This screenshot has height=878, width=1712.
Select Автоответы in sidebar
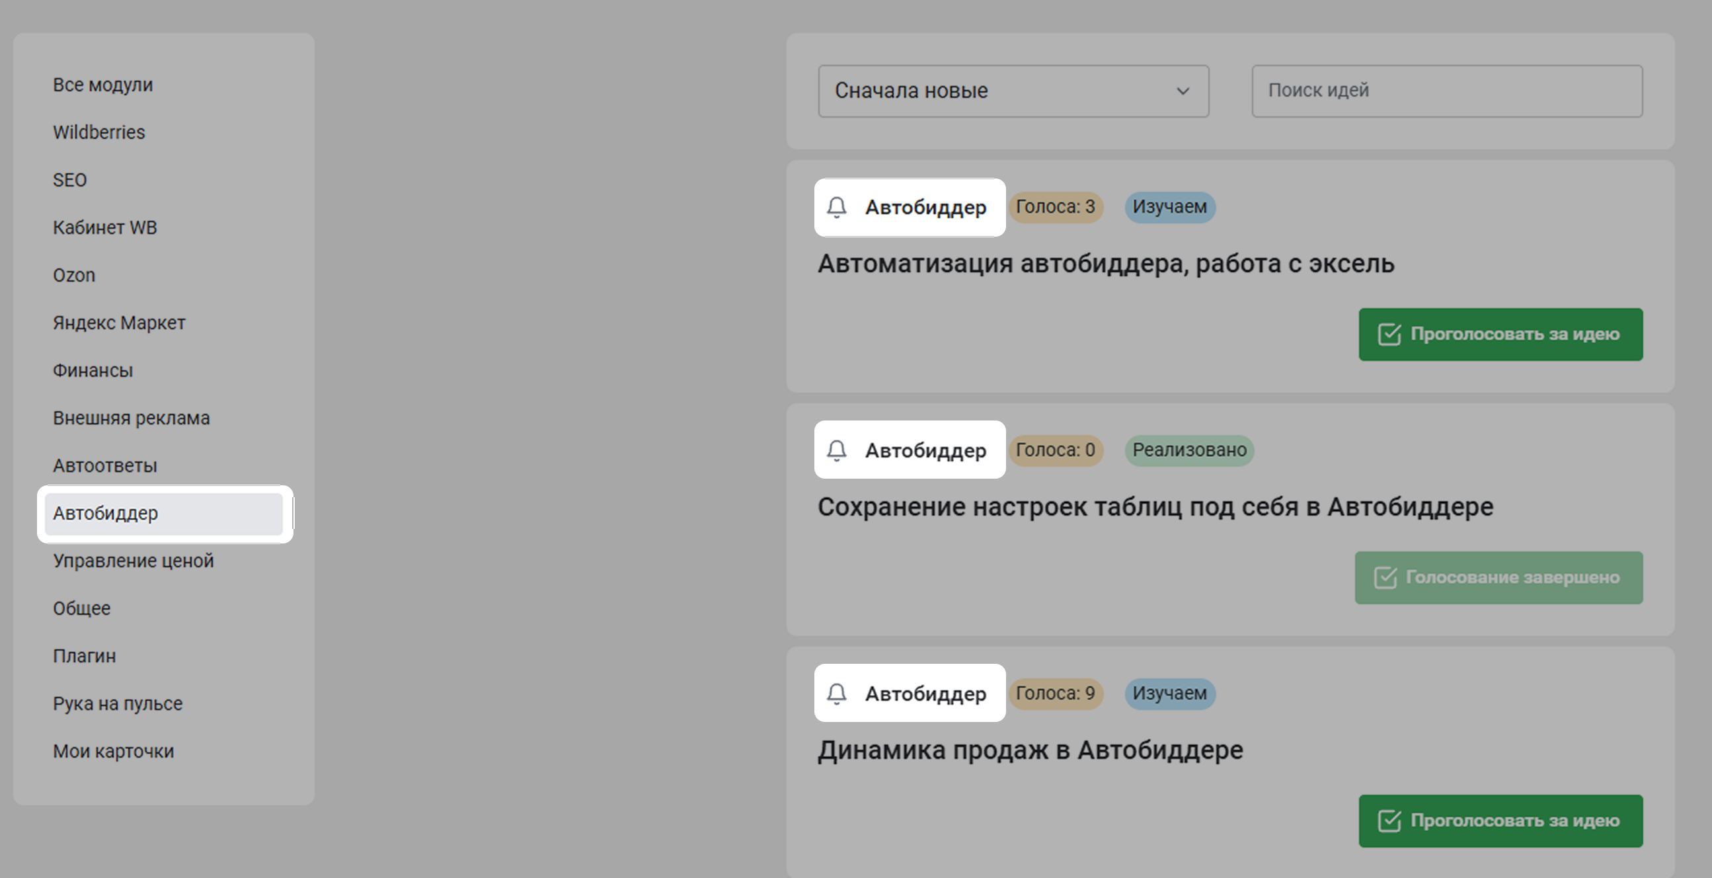[x=105, y=465]
